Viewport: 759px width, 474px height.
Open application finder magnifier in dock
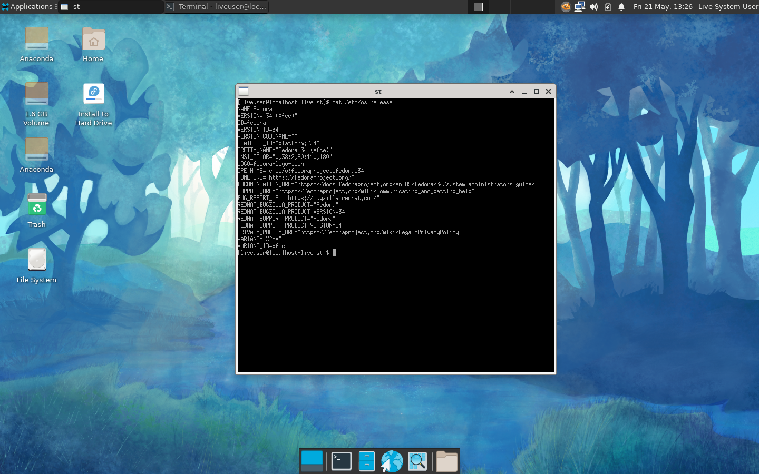pos(417,461)
